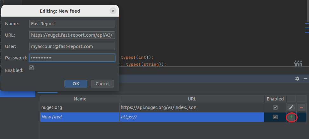Sort feeds by the Name column header

pos(80,99)
